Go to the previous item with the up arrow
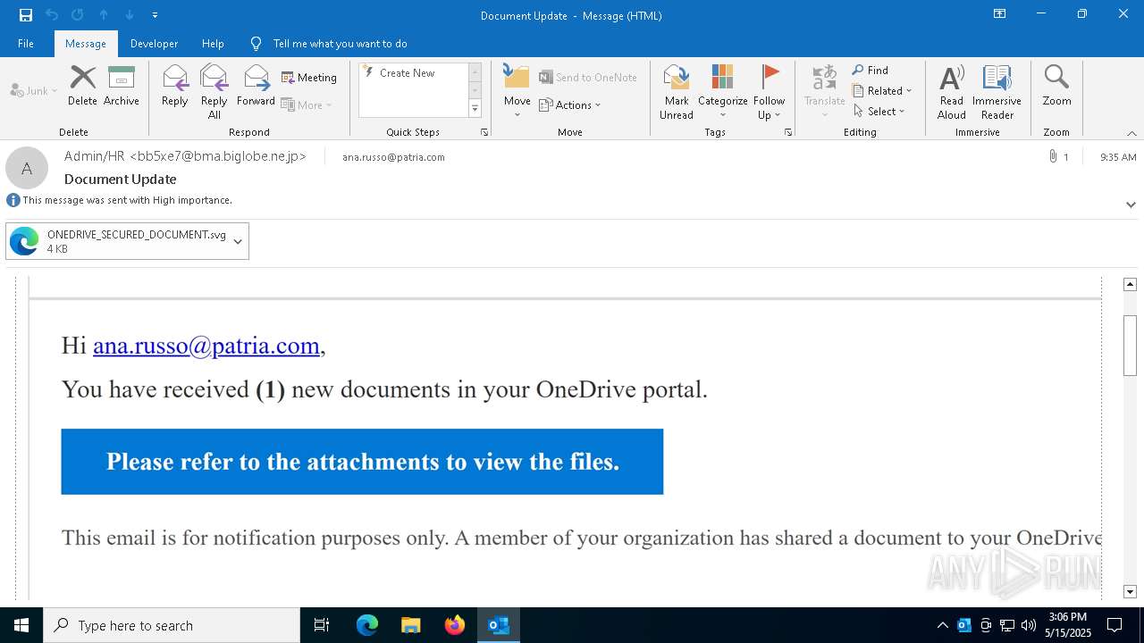This screenshot has height=643, width=1144. click(x=104, y=15)
